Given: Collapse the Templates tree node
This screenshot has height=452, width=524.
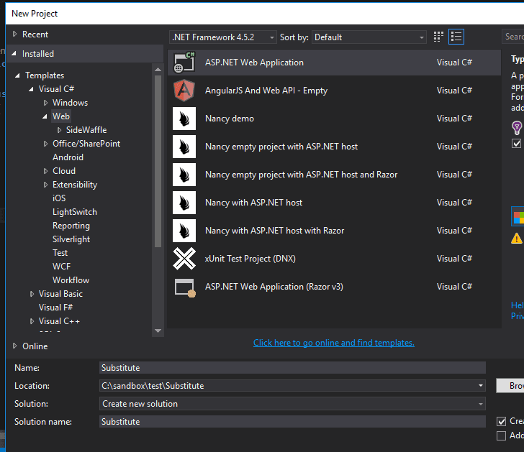Looking at the screenshot, I should (17, 75).
